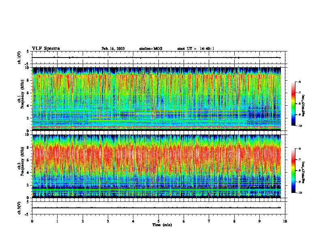Screen dimensions: 321x248
Task: Click the ch.1 colorbar "-10" value
Action: [x=300, y=126]
